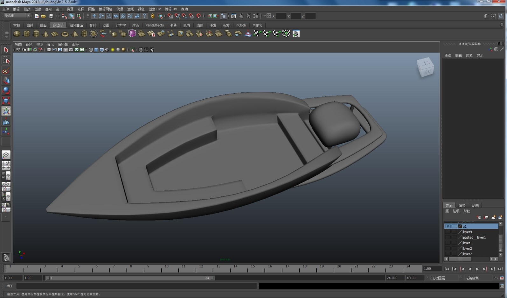This screenshot has height=298, width=507.
Task: Switch to the nCloth shelf tab
Action: (x=241, y=25)
